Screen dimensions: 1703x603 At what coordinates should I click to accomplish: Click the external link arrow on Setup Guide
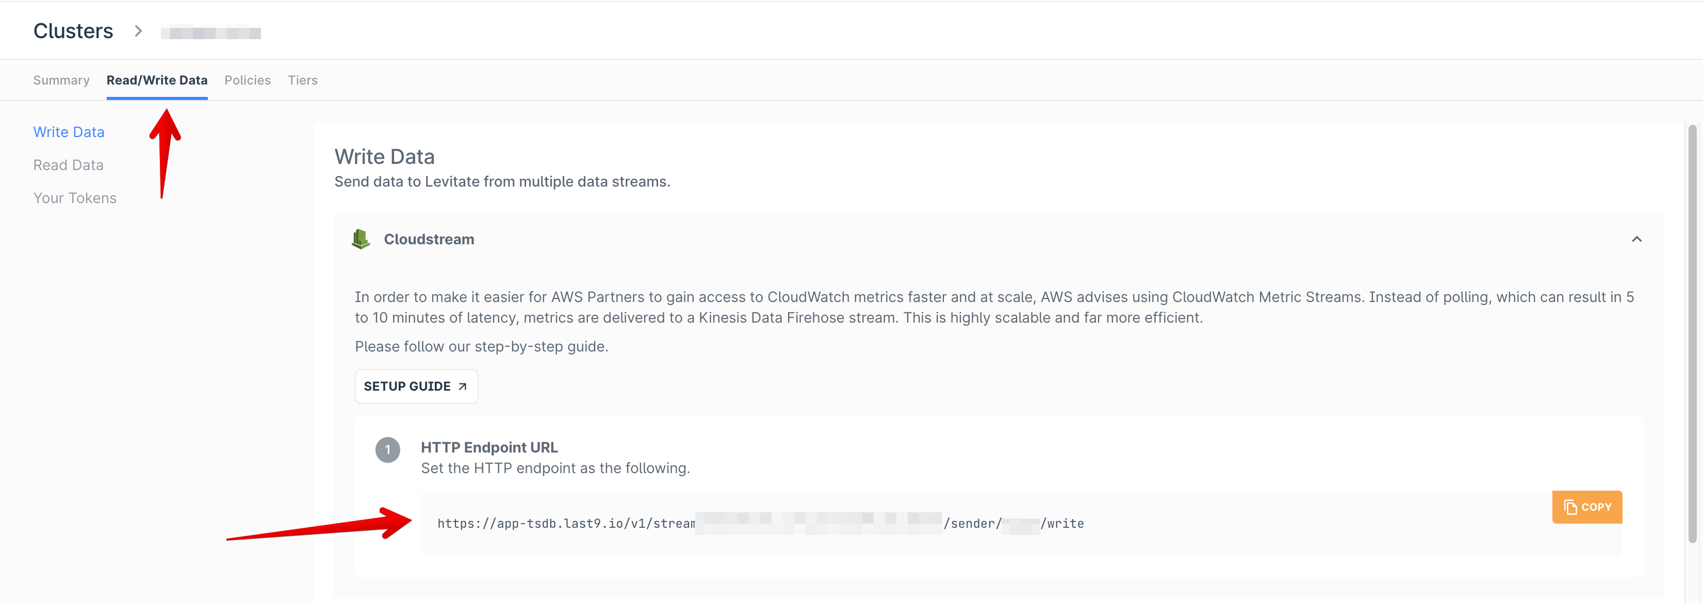point(463,387)
